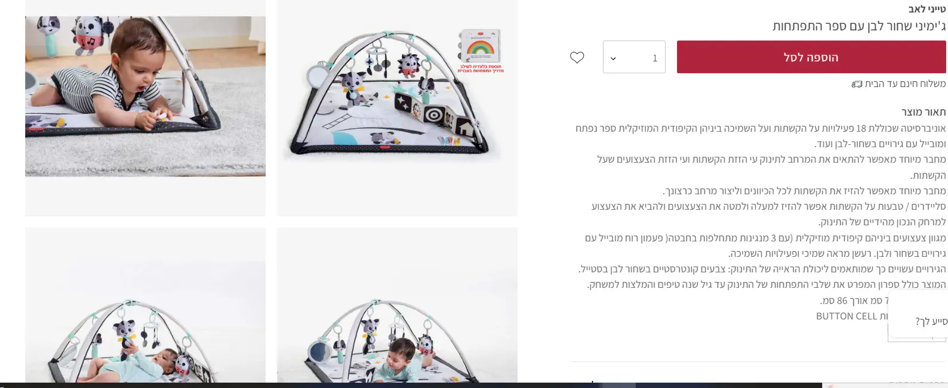Click the red הוספה לסל button
The width and height of the screenshot is (948, 388).
pyautogui.click(x=811, y=57)
